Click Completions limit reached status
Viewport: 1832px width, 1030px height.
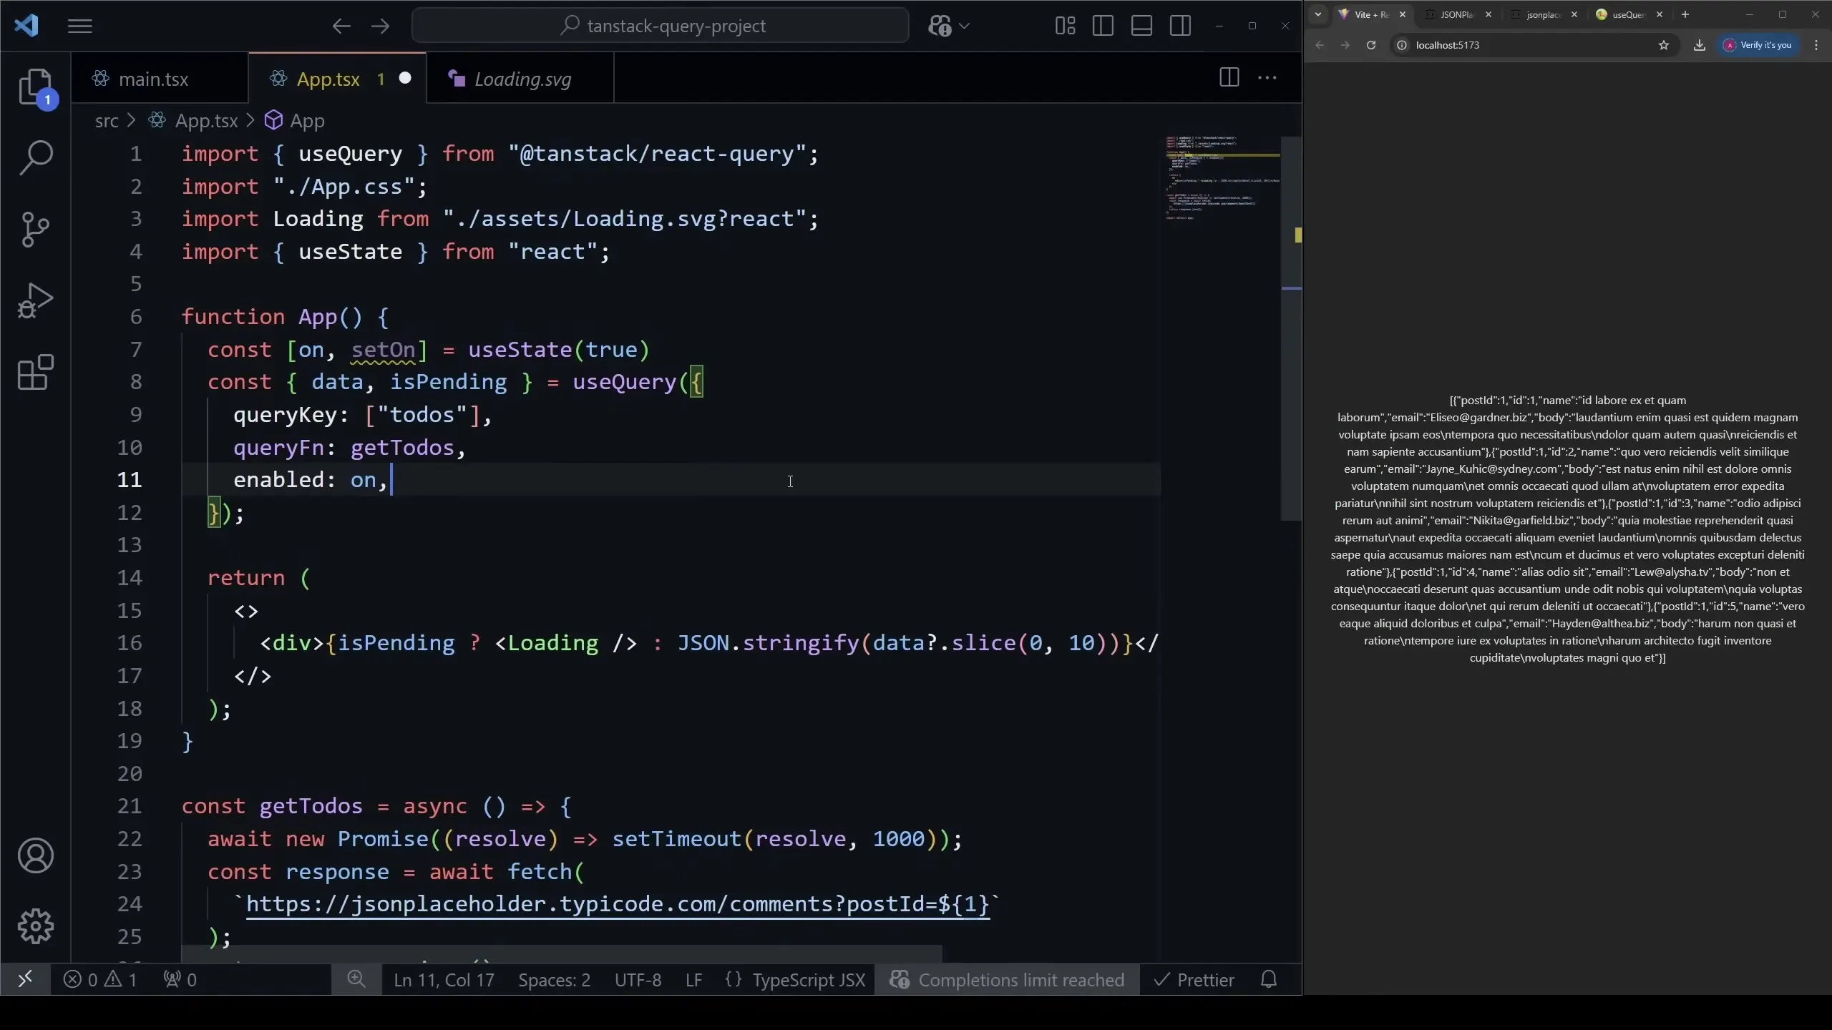click(1007, 979)
